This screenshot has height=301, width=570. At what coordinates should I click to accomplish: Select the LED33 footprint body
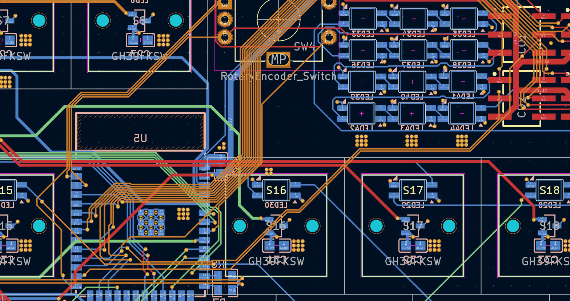coord(362,19)
